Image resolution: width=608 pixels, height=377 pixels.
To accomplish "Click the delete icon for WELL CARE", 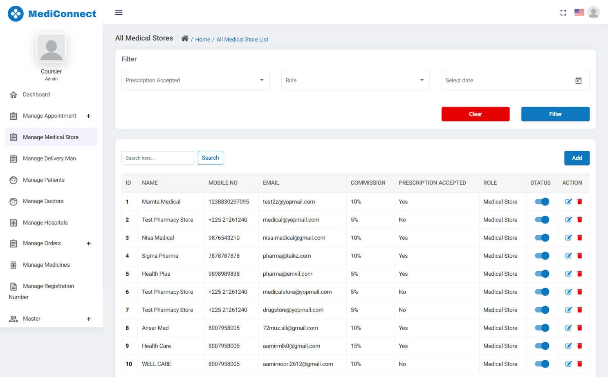I will 580,364.
